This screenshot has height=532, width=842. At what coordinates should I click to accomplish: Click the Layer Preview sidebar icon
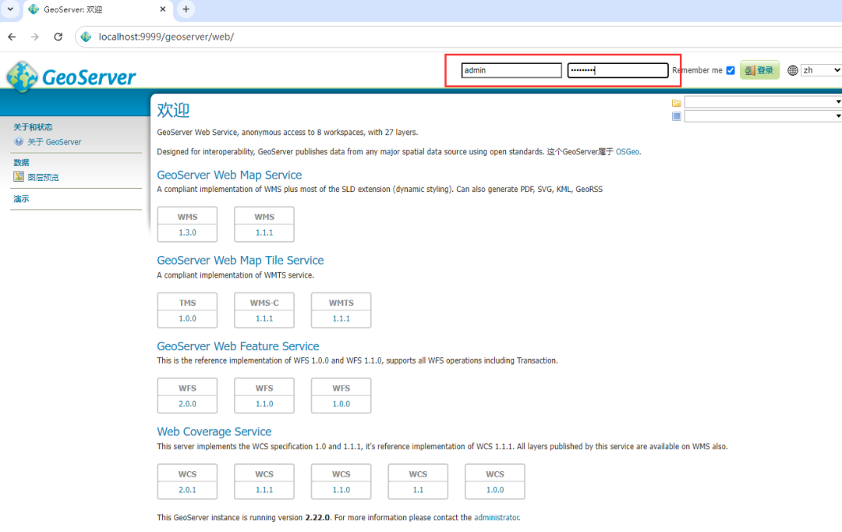pyautogui.click(x=19, y=177)
